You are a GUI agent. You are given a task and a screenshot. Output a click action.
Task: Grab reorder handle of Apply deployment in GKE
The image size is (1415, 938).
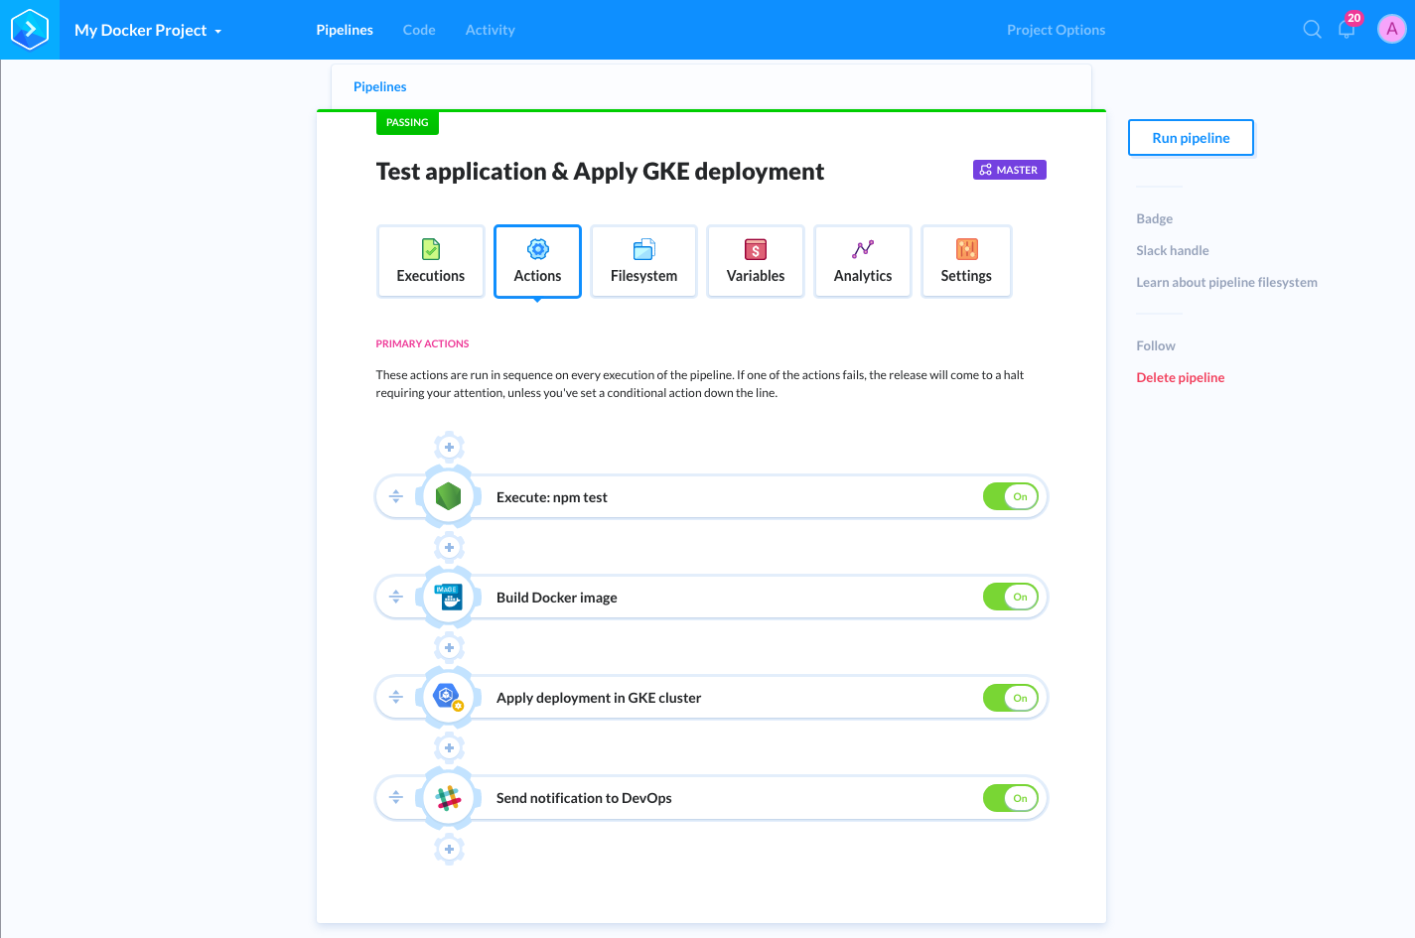(396, 697)
